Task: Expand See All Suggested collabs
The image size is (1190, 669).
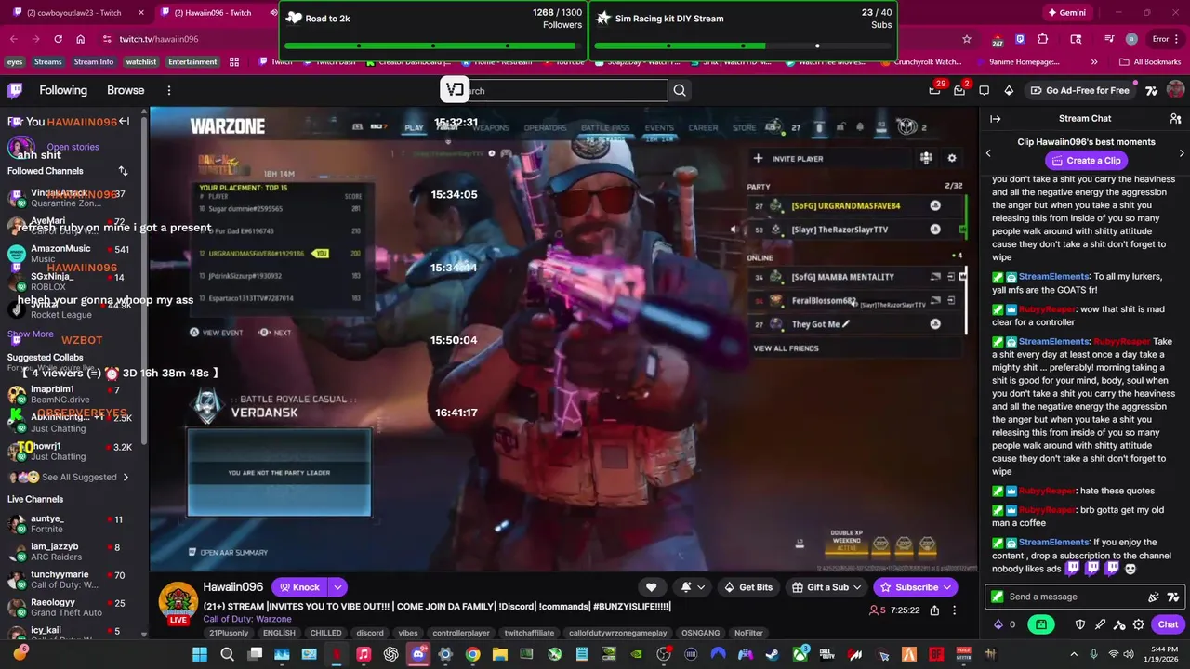Action: tap(86, 477)
